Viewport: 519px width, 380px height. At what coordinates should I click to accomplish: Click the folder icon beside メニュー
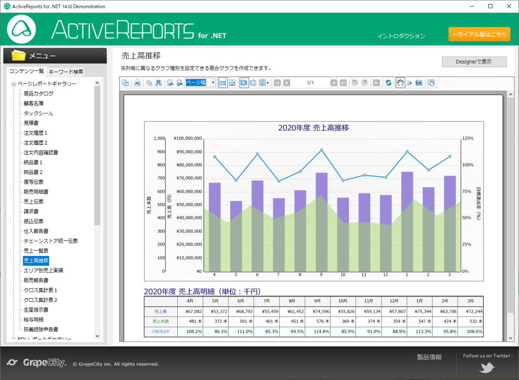[19, 55]
